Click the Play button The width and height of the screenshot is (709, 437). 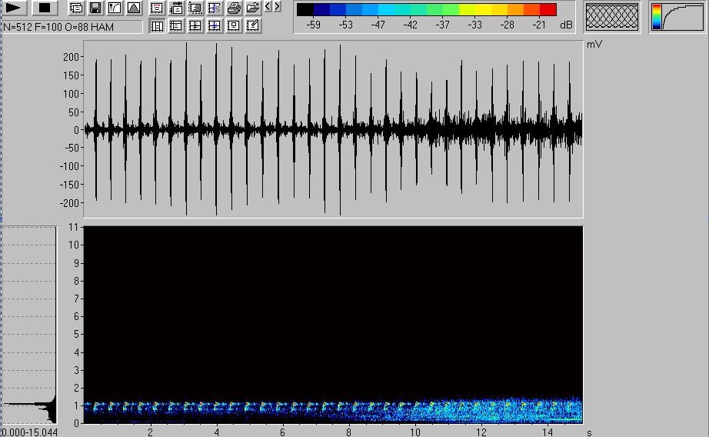click(15, 8)
